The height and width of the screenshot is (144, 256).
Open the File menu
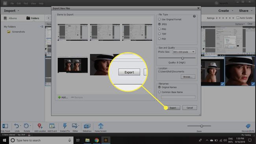12,4
